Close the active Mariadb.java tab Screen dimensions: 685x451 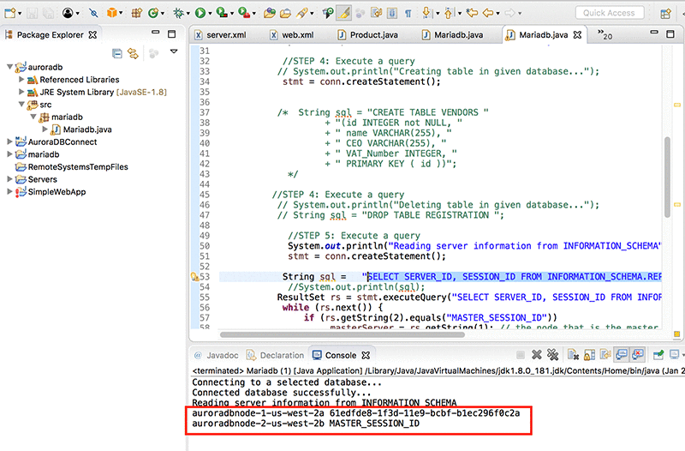coord(577,34)
